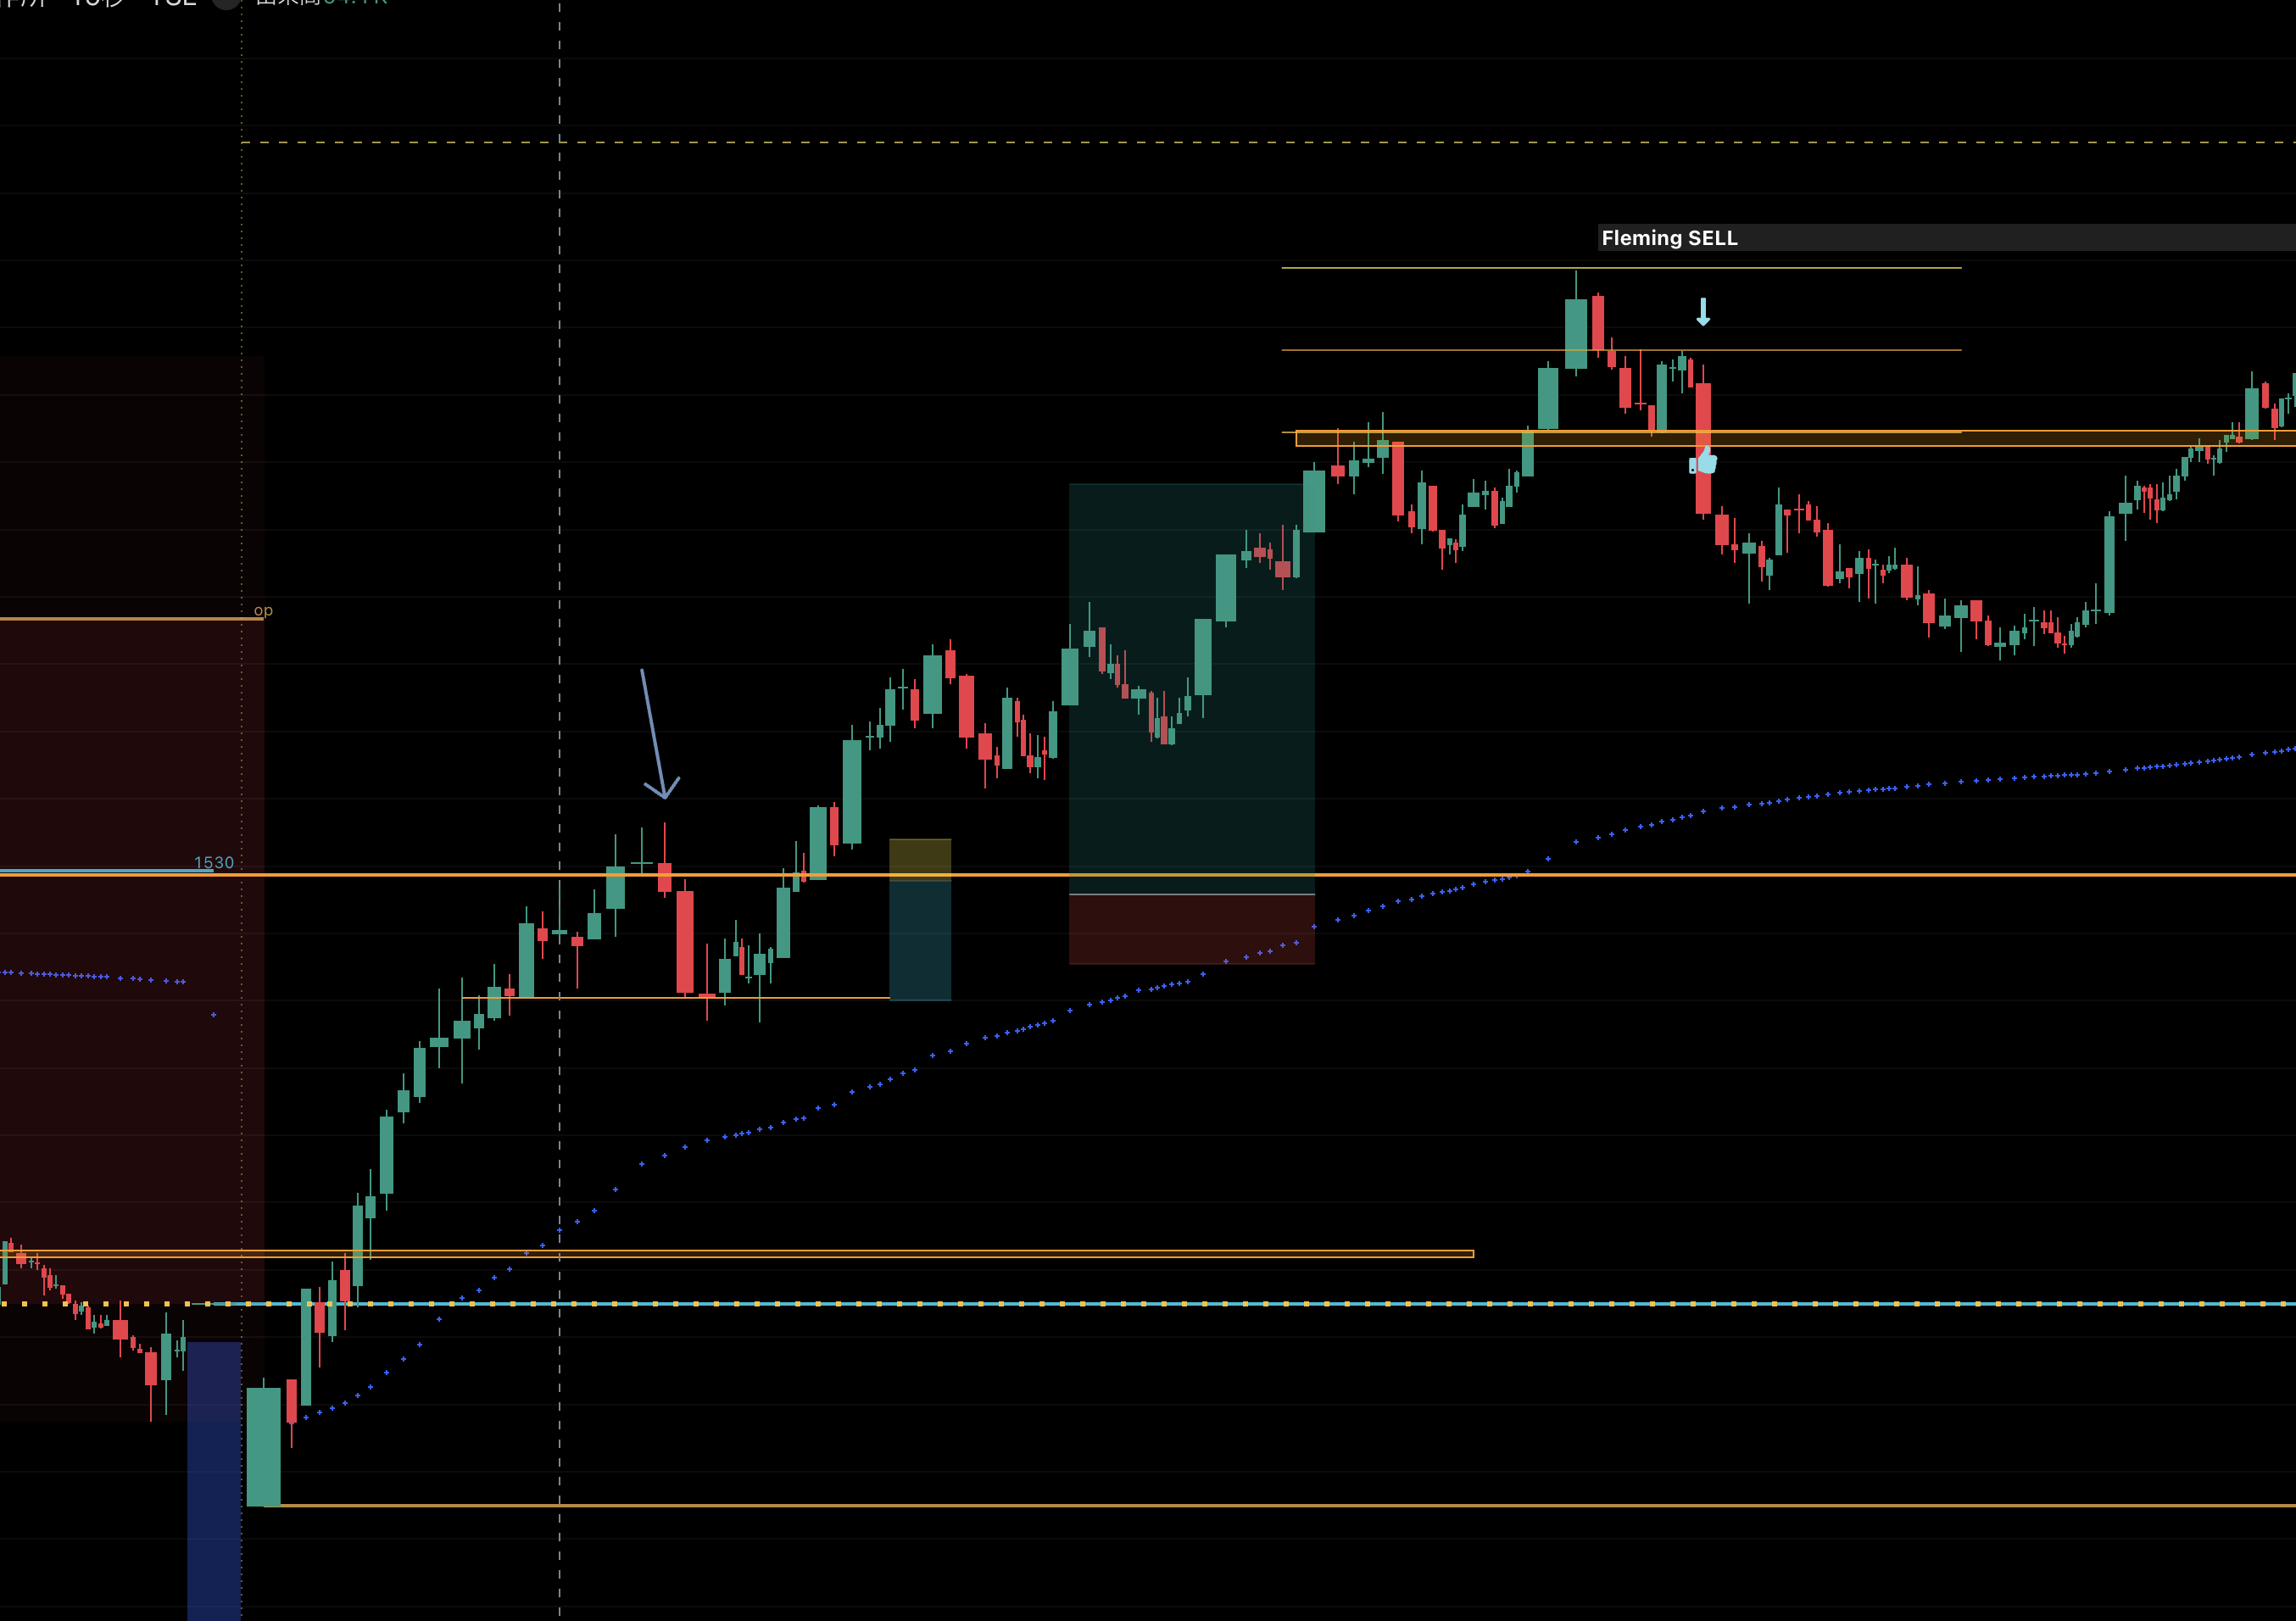Click the small 'op' line label
The image size is (2296, 1621).
tap(263, 610)
